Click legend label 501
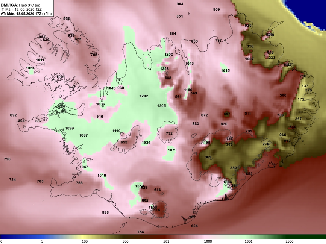The image size is (326, 244). [x=166, y=241]
